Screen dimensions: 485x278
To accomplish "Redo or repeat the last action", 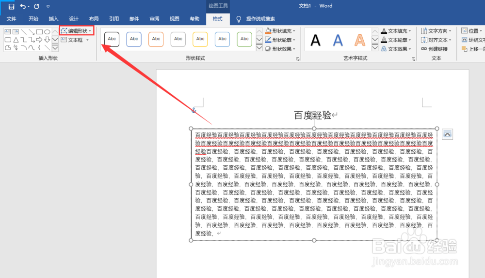I will pos(36,6).
